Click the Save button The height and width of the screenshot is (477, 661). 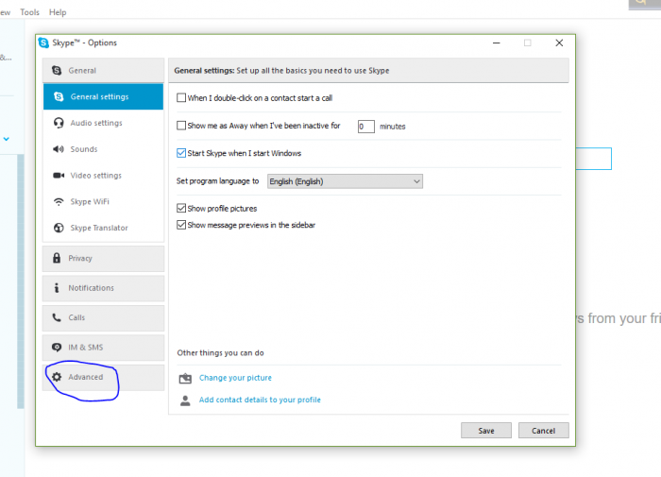point(486,430)
